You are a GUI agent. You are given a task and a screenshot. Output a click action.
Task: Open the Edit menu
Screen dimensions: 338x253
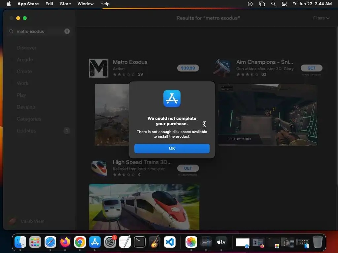pyautogui.click(x=50, y=4)
